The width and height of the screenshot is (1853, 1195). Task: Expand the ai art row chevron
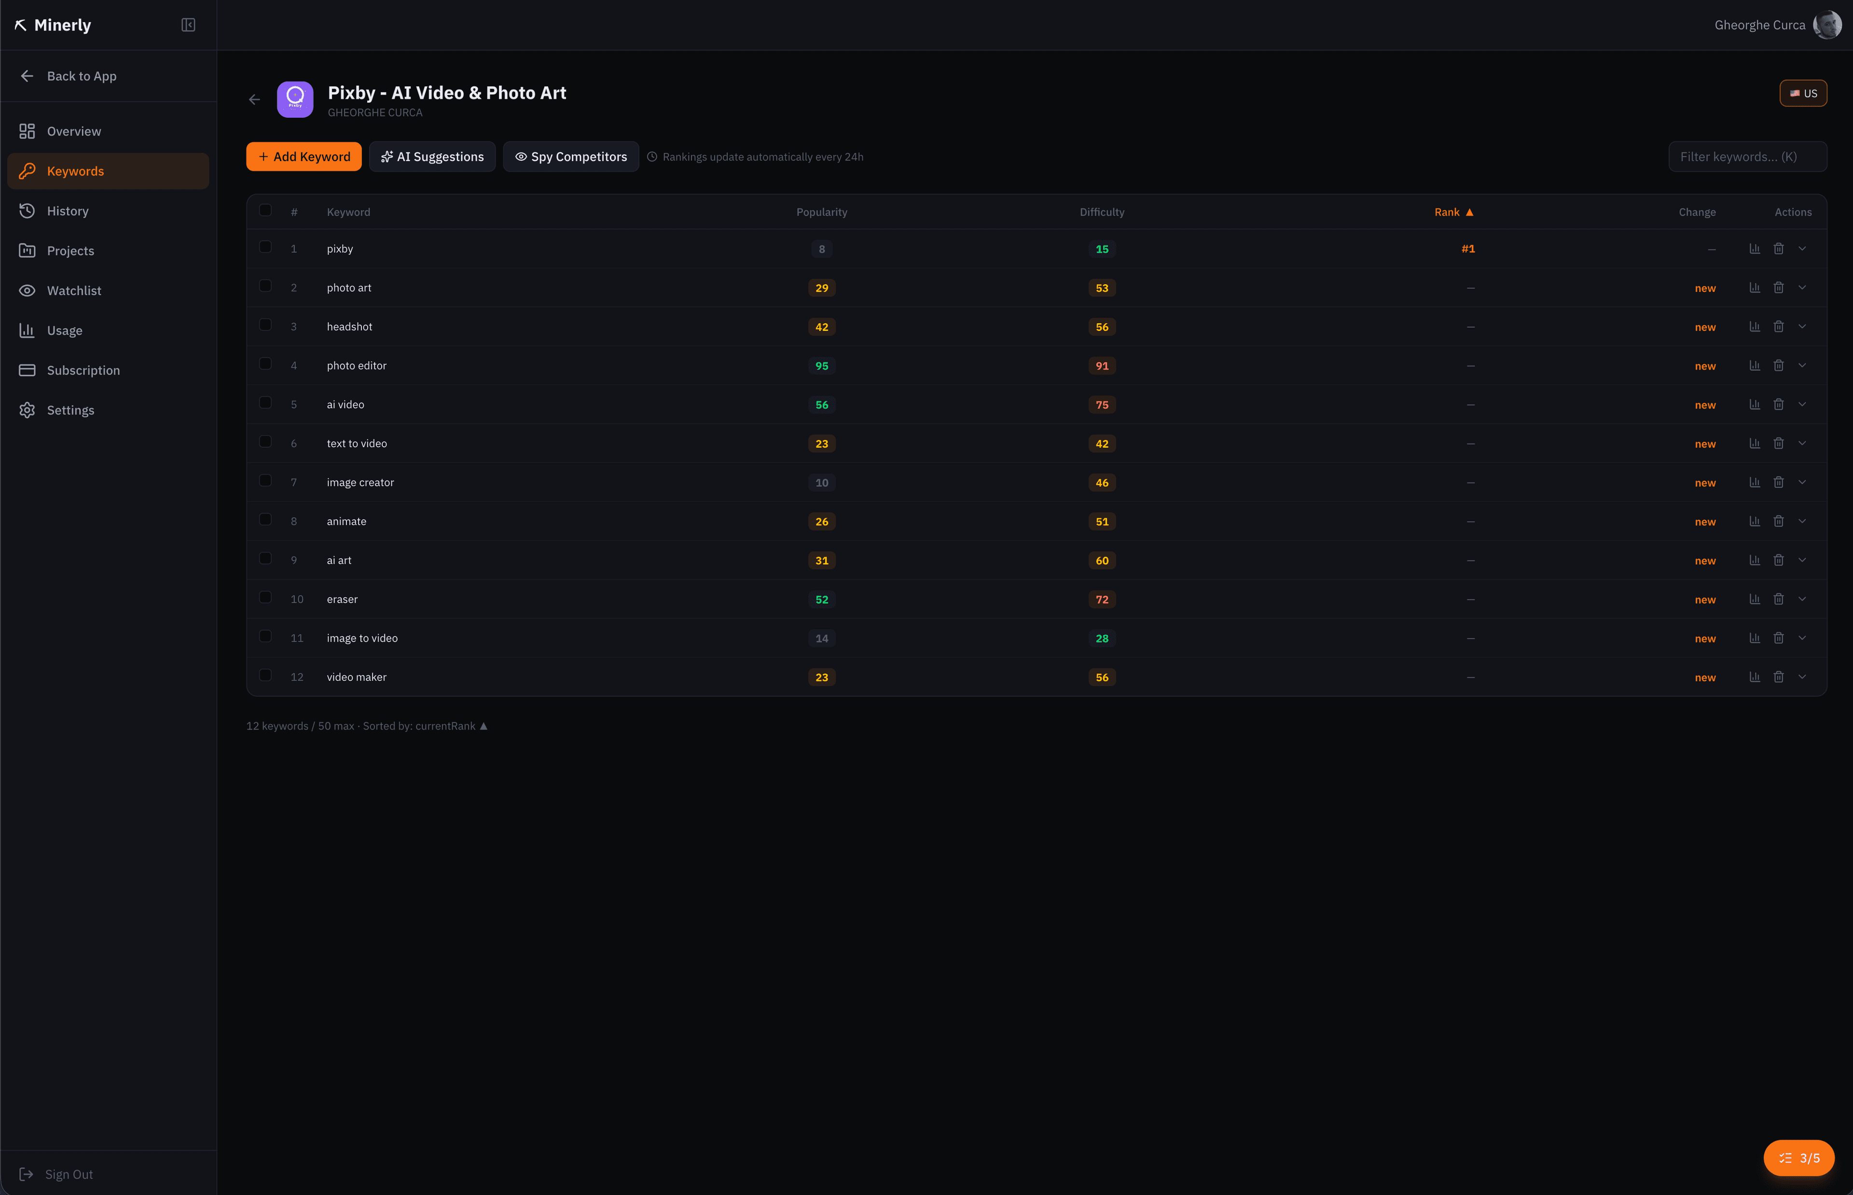[1802, 560]
